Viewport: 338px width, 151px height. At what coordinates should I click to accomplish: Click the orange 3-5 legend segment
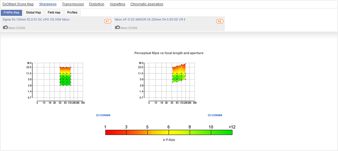tap(137, 132)
